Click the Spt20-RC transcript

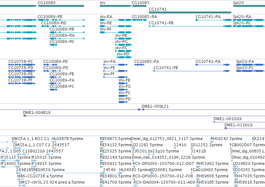pyautogui.click(x=249, y=26)
